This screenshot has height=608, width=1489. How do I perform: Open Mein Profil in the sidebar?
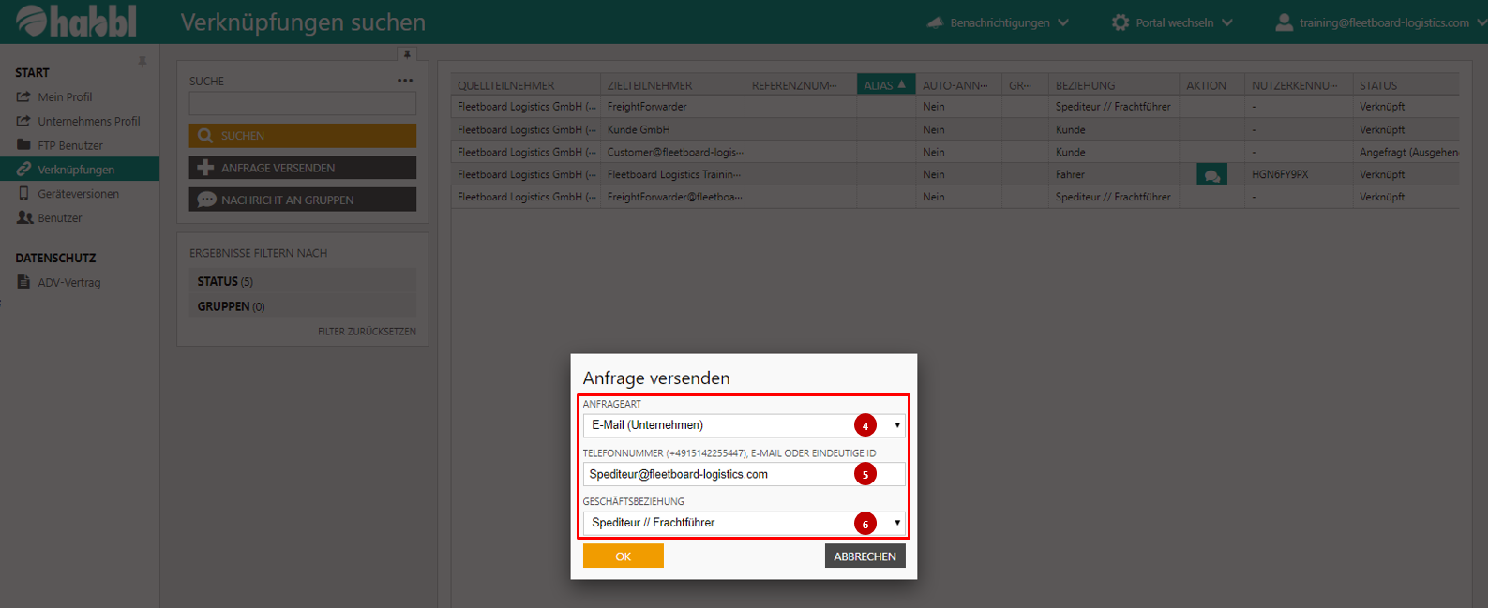[x=65, y=97]
